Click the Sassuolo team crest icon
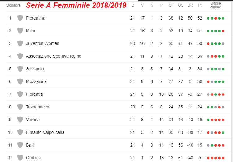This screenshot has height=162, width=233. click(x=20, y=69)
